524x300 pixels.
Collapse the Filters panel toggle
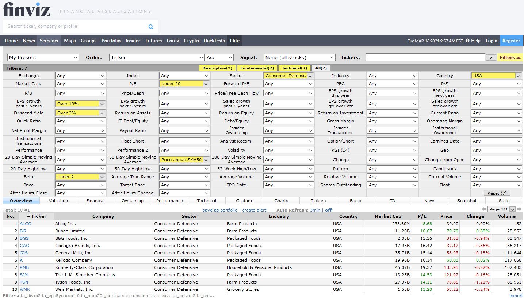point(510,57)
